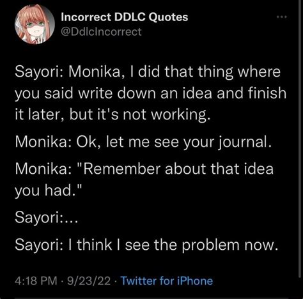Viewport: 303px width, 299px height.
Task: Click the 9/23/22 tweet date
Action: tap(89, 280)
